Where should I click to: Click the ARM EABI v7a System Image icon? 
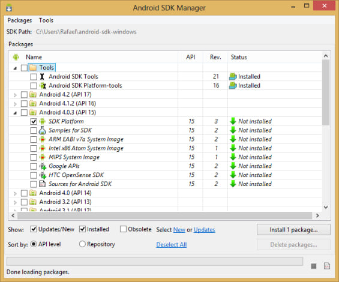point(43,139)
